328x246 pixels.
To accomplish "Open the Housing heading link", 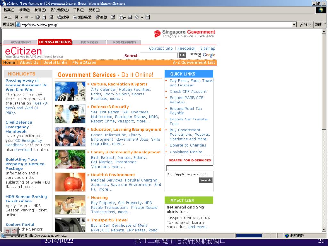I will click(99, 197).
